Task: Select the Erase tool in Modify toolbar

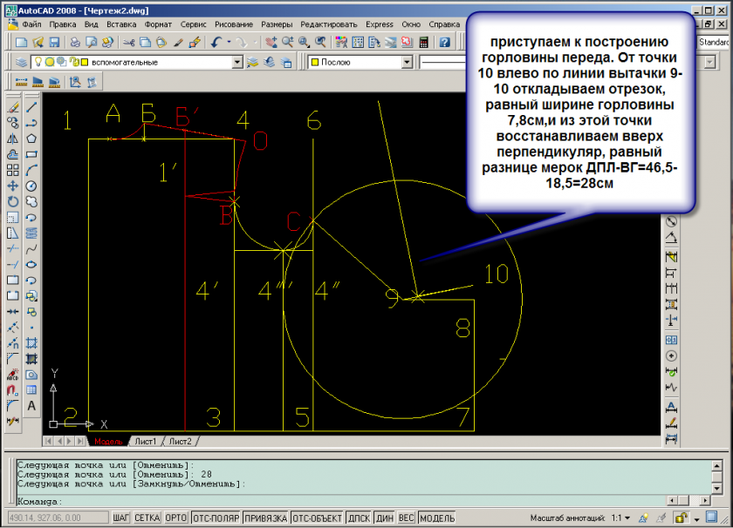Action: click(13, 107)
